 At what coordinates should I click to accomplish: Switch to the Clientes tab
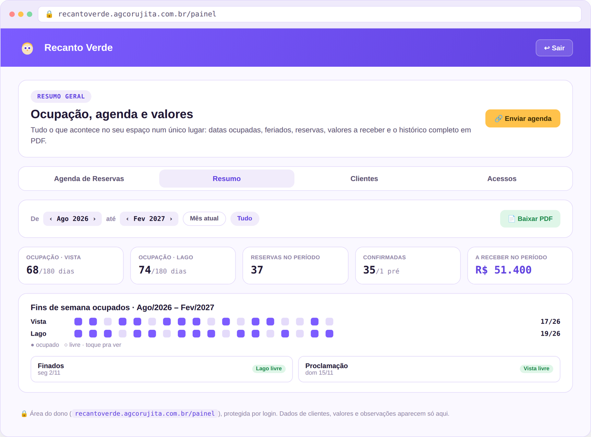click(364, 179)
